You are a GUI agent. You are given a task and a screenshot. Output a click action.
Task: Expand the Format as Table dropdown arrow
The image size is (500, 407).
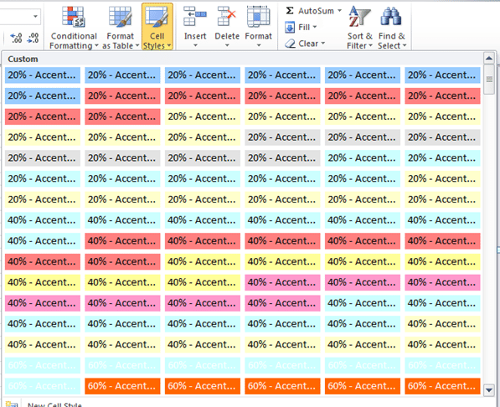click(x=137, y=45)
